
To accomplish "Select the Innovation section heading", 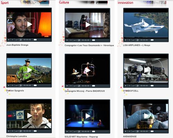I will tap(125, 2).
